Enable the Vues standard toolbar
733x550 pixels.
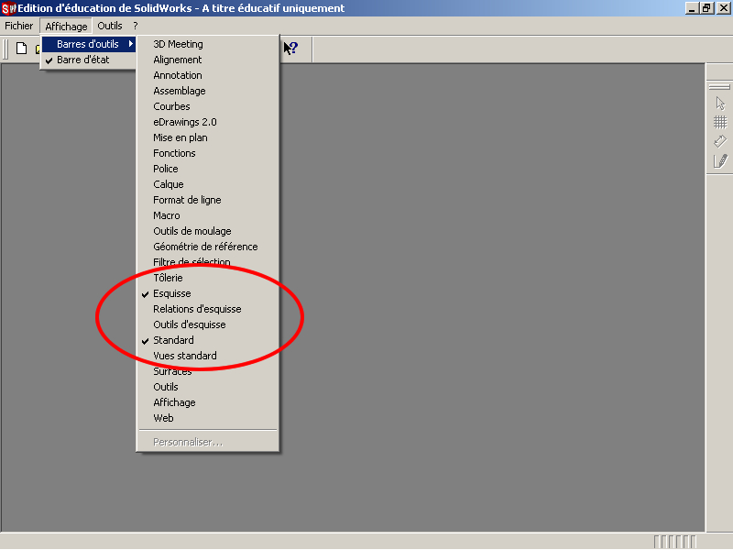coord(208,356)
